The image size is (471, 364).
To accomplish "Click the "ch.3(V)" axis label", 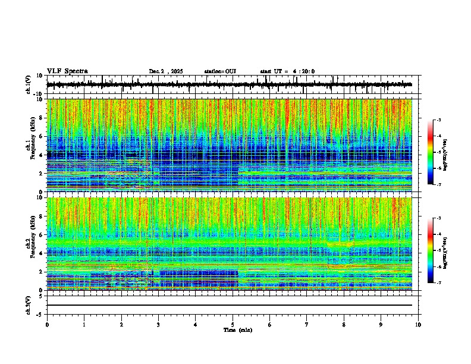I will (29, 305).
